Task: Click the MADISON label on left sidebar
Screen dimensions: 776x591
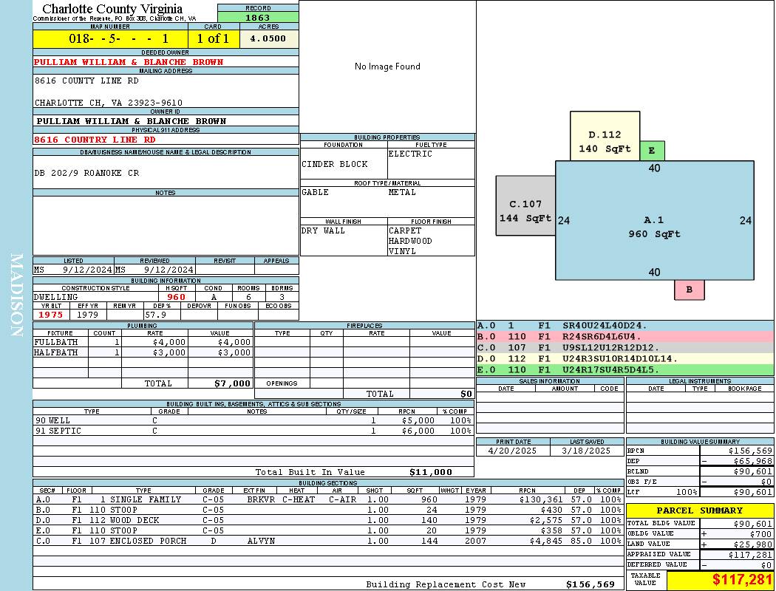Action: pos(16,295)
